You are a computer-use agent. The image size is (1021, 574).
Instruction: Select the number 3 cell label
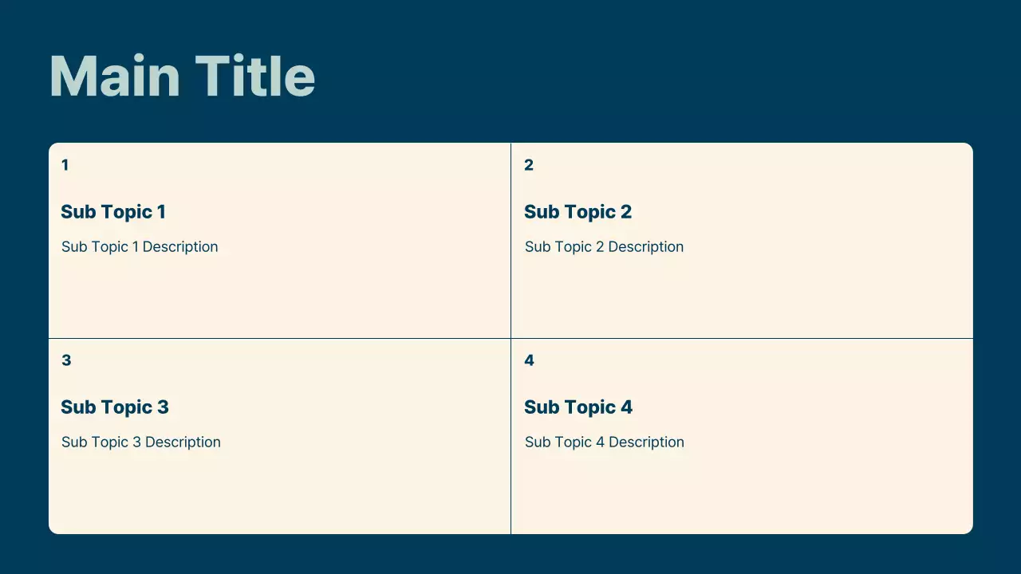[x=66, y=360]
